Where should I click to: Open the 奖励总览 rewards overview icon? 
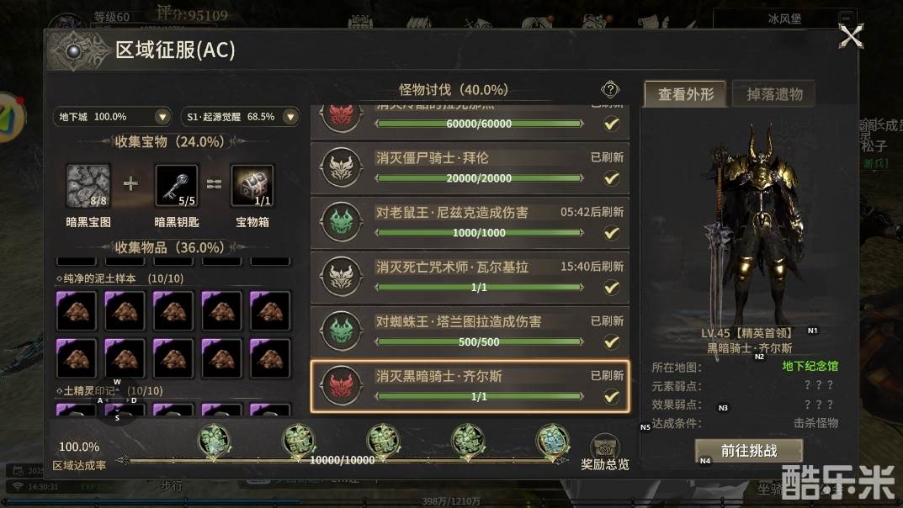604,446
